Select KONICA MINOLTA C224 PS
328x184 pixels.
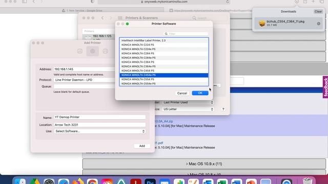tap(164, 45)
